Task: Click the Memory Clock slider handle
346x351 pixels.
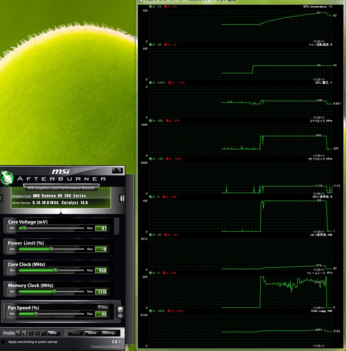Action: (54, 291)
